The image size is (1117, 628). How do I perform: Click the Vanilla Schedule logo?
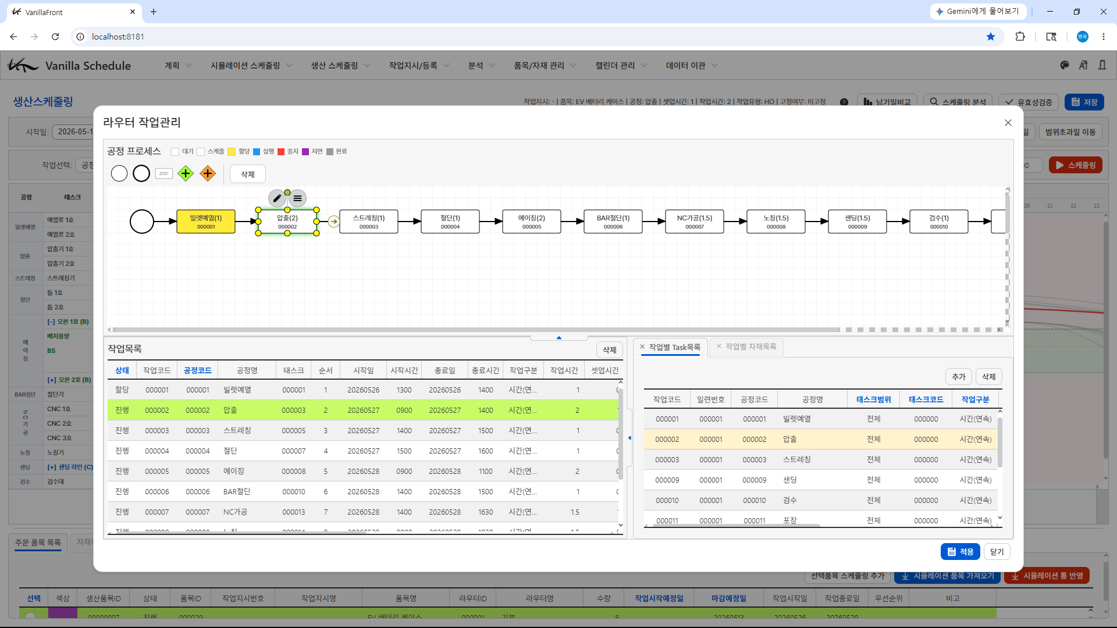[69, 65]
